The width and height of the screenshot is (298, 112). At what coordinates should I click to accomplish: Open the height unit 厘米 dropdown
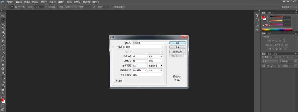pos(156,61)
